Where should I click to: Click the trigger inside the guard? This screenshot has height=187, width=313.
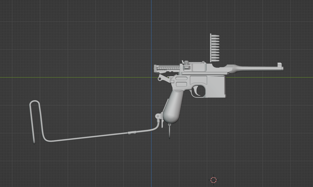coord(196,91)
